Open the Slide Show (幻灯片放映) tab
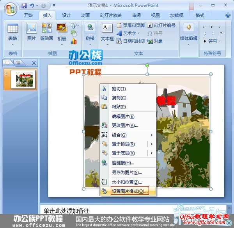 coord(110,15)
